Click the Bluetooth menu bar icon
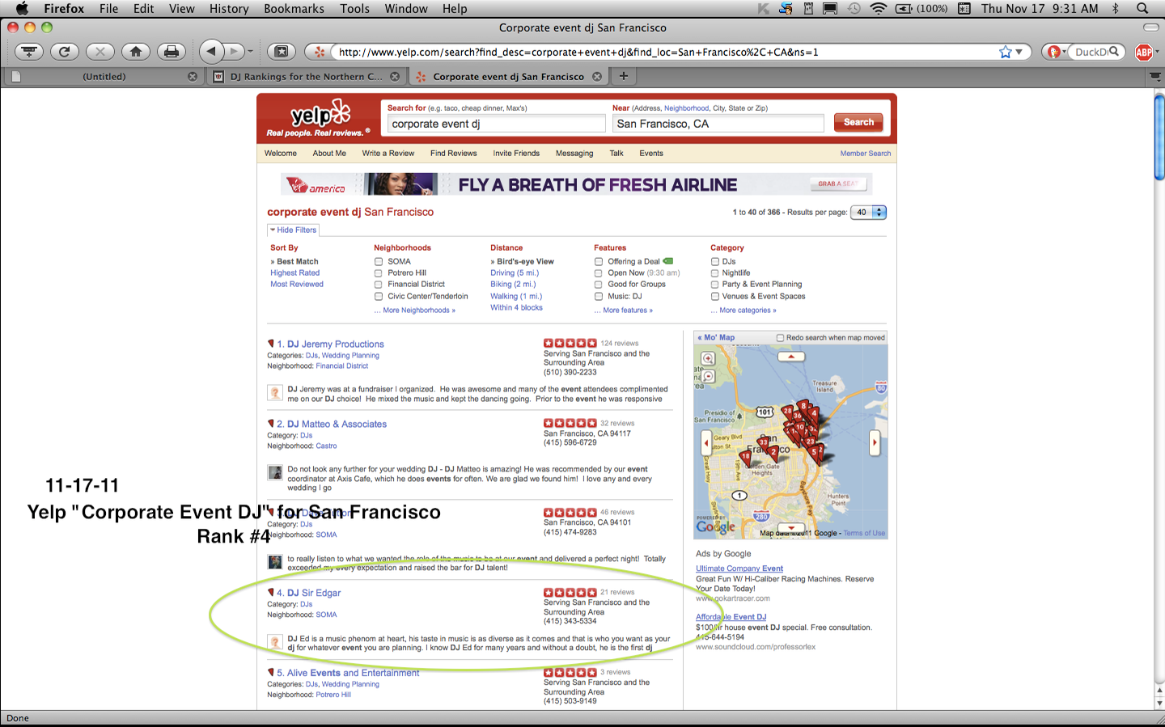The height and width of the screenshot is (727, 1165). (x=1116, y=8)
